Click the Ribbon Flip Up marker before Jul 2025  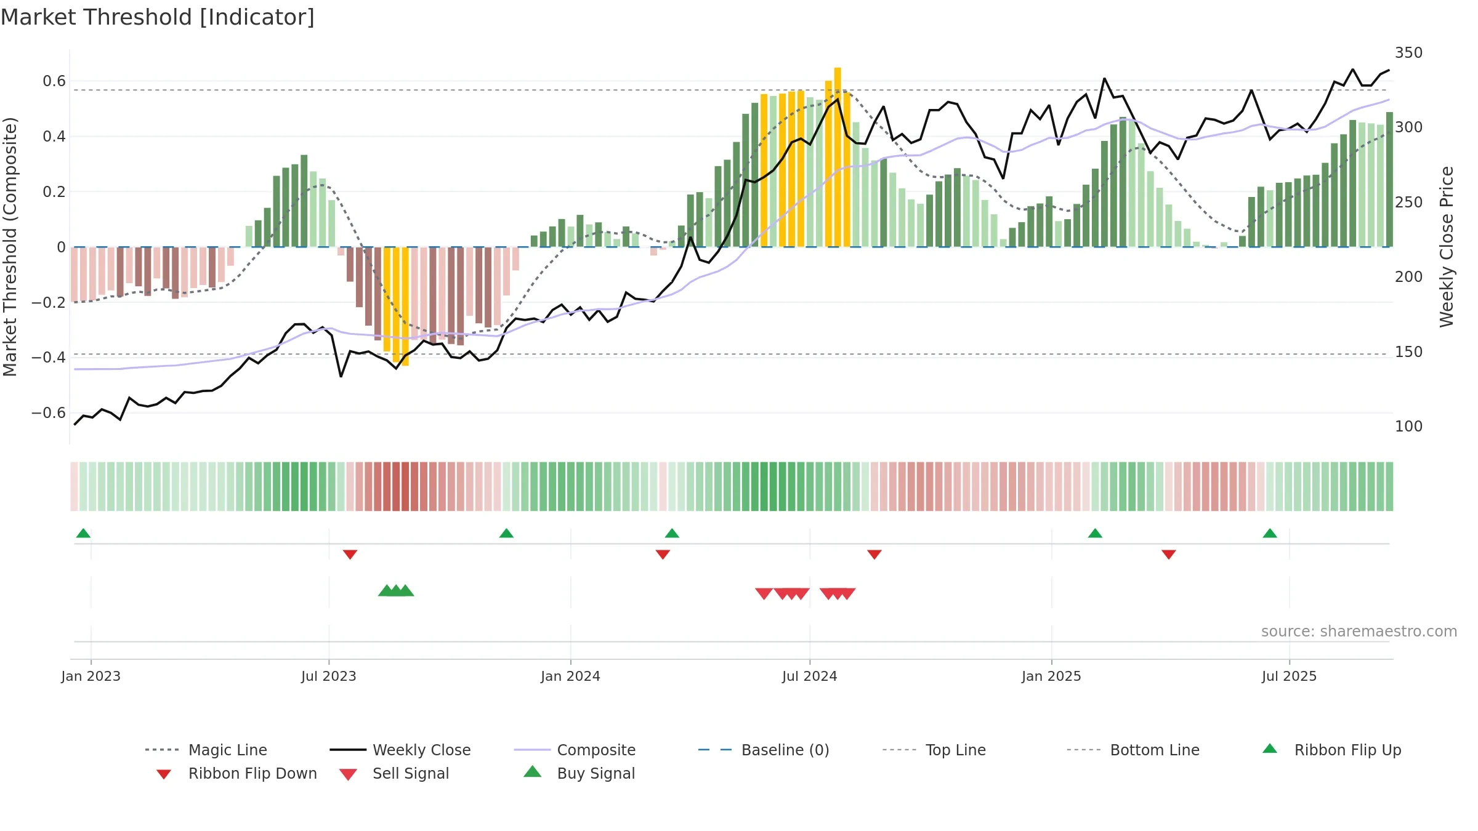(x=1270, y=533)
